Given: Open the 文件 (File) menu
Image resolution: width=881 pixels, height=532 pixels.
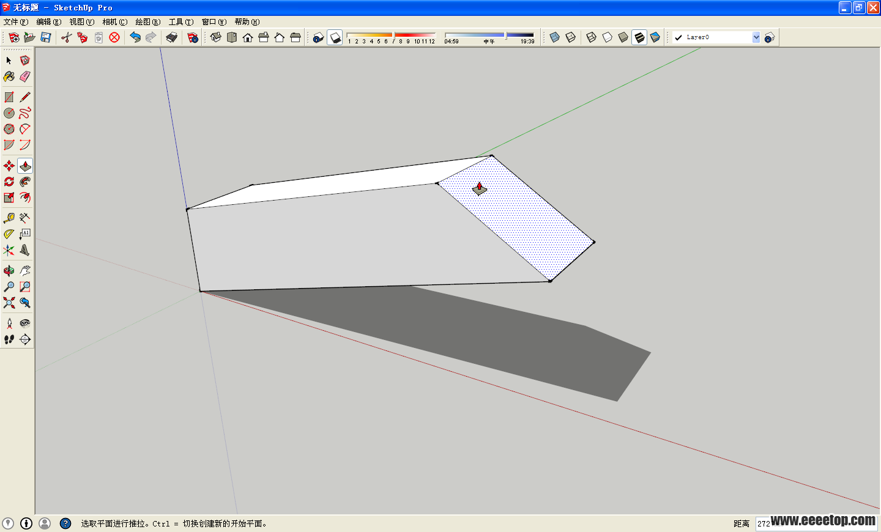Looking at the screenshot, I should point(16,22).
